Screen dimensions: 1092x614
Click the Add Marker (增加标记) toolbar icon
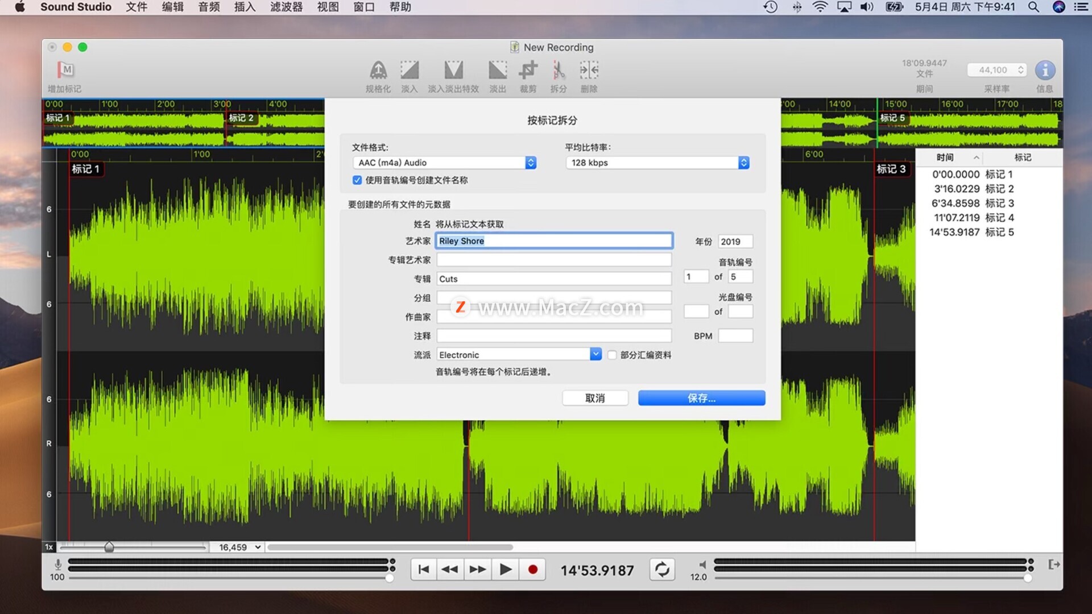coord(65,70)
